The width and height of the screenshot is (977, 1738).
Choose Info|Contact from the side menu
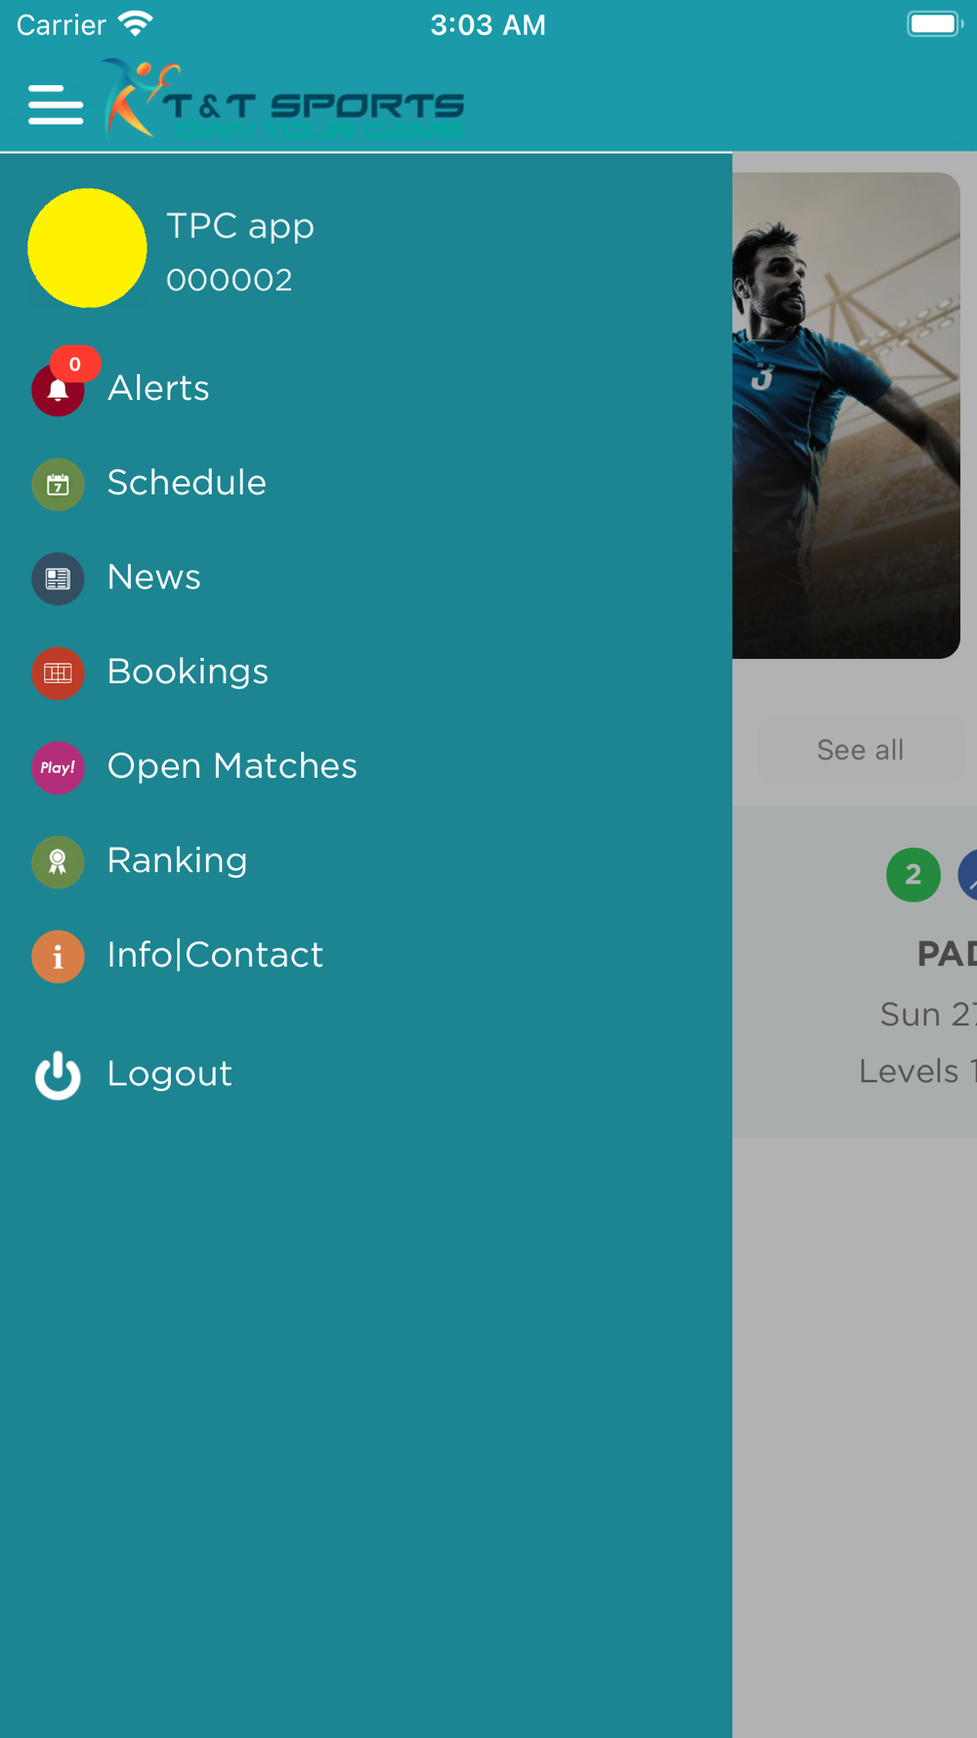pyautogui.click(x=215, y=955)
